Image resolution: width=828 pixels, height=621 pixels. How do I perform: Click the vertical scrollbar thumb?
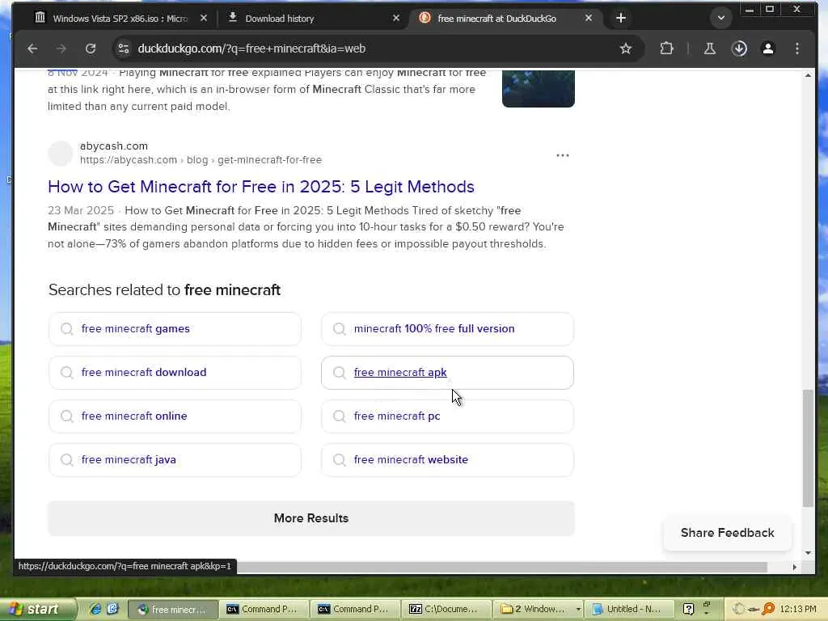[x=808, y=448]
